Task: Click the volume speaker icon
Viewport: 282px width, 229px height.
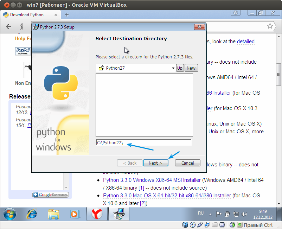Action: coord(244,214)
